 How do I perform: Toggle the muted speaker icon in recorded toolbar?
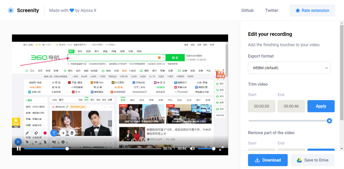pos(54,142)
